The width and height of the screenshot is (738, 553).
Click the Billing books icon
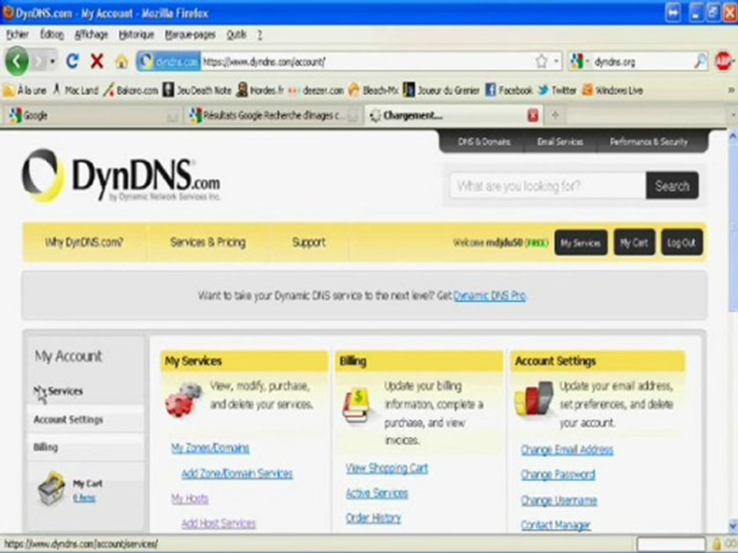(357, 405)
